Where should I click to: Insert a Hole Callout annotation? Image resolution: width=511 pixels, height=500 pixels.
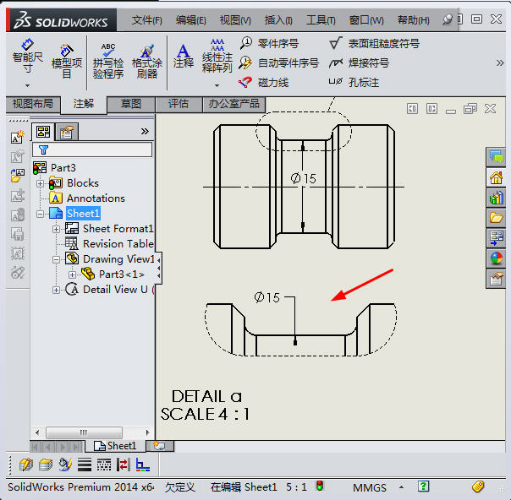coord(354,82)
